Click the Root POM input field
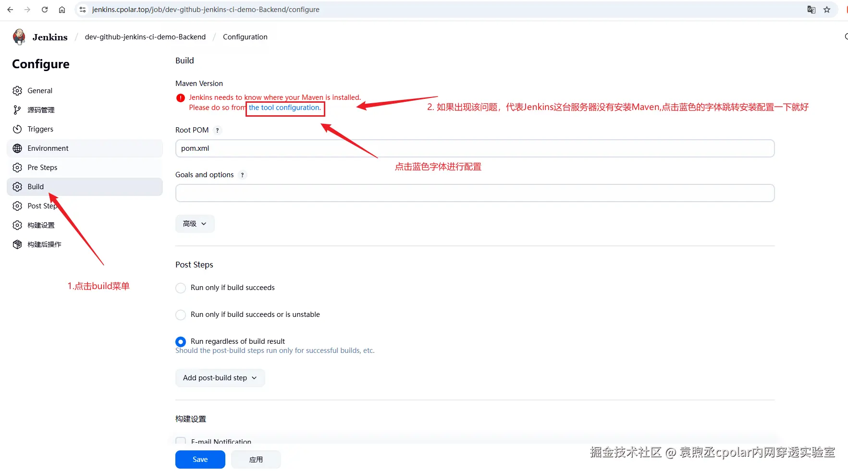The image size is (848, 472). [475, 148]
